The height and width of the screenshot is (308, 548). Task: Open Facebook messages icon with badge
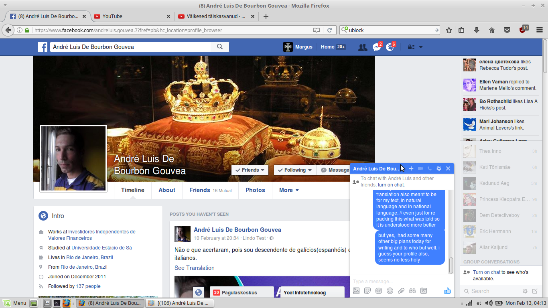(377, 47)
